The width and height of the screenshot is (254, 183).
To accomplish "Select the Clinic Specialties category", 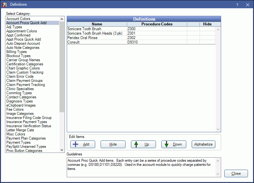I will pyautogui.click(x=32, y=89).
